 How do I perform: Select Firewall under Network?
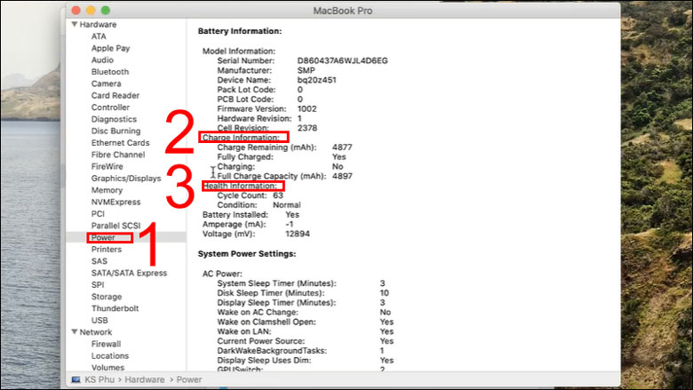pyautogui.click(x=106, y=344)
